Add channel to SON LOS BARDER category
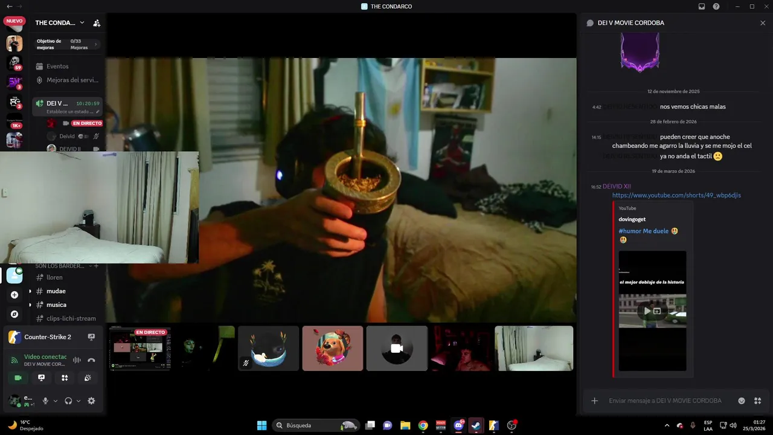 pos(97,266)
